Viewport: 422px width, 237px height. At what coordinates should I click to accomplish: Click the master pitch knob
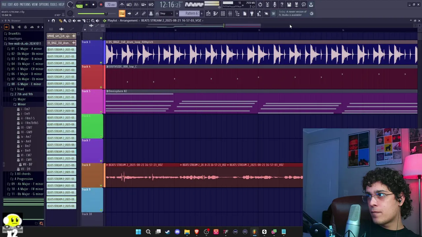point(70,13)
